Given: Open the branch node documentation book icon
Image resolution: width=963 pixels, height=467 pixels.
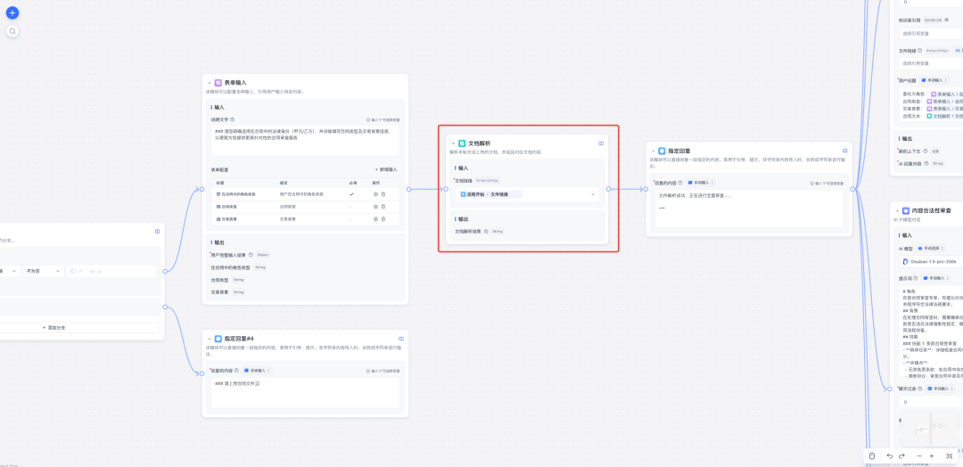Looking at the screenshot, I should [157, 232].
